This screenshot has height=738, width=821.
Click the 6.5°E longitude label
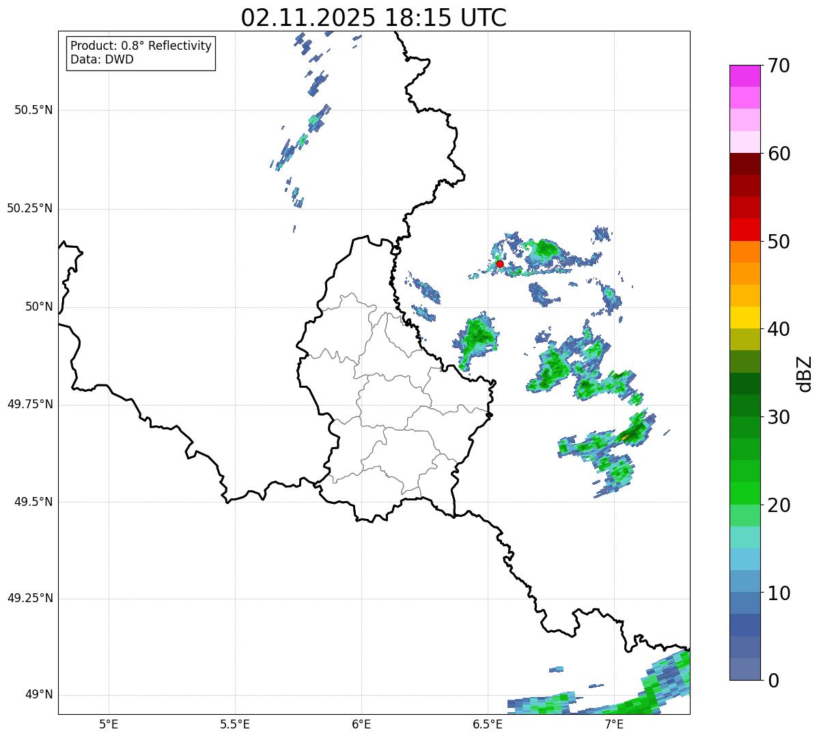488,724
